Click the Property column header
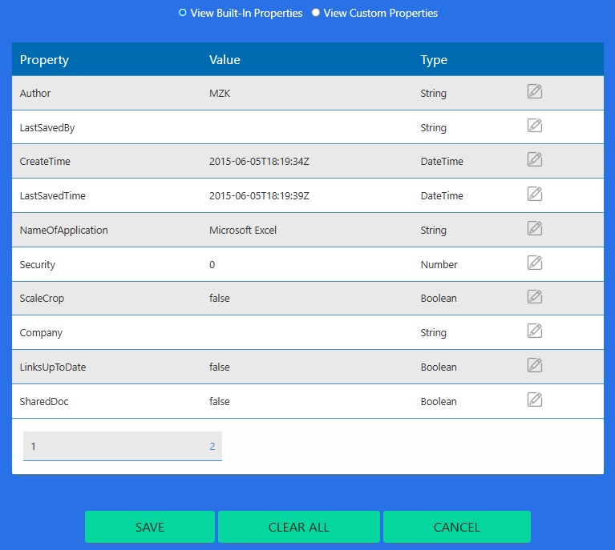This screenshot has height=550, width=615. (x=44, y=60)
